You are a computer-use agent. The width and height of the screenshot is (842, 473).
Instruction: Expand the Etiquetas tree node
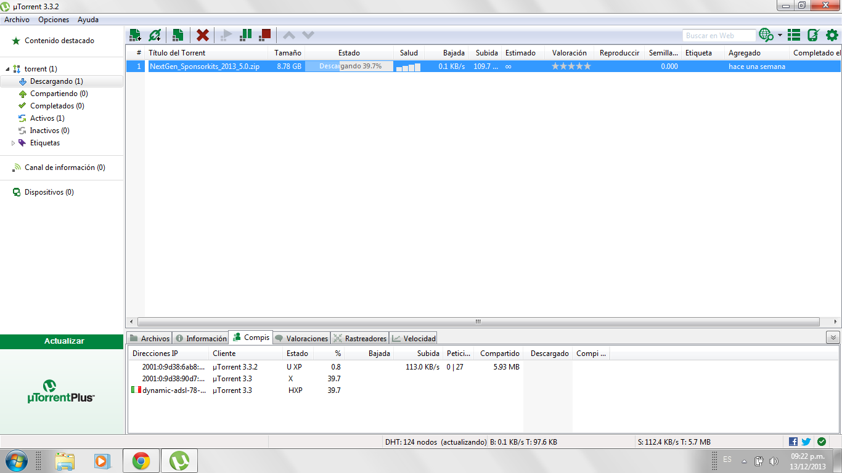[x=14, y=143]
